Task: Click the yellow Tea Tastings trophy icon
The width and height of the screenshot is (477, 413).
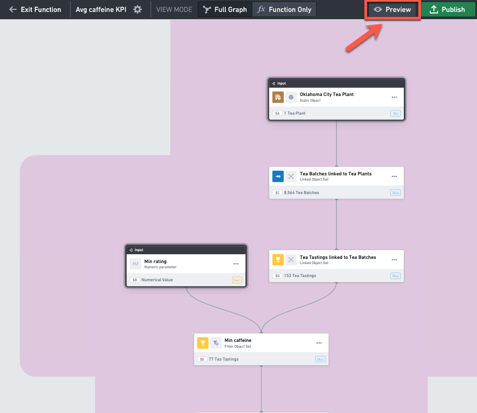Action: (278, 260)
